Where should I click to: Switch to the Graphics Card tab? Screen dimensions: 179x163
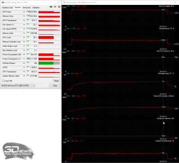[x=8, y=8]
